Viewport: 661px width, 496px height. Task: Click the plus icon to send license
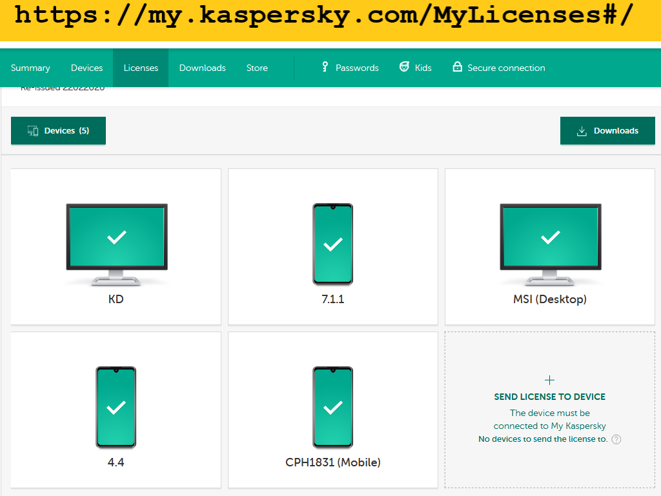tap(550, 380)
